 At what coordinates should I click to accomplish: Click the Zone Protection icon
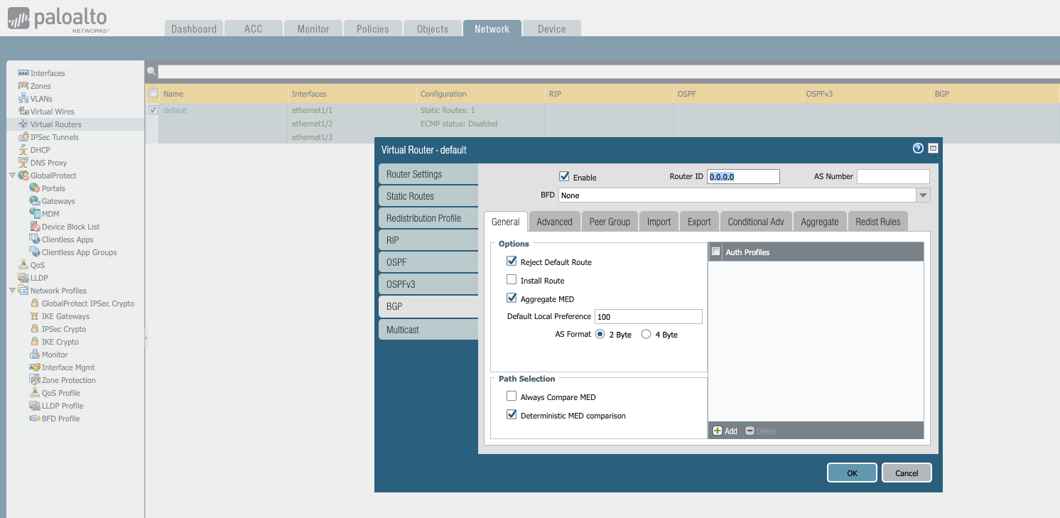pyautogui.click(x=35, y=380)
